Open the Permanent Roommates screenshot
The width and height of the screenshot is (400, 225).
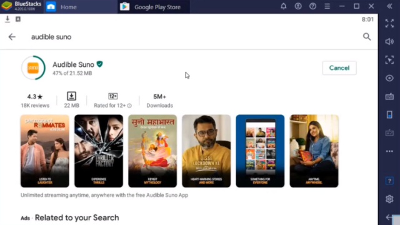point(45,151)
